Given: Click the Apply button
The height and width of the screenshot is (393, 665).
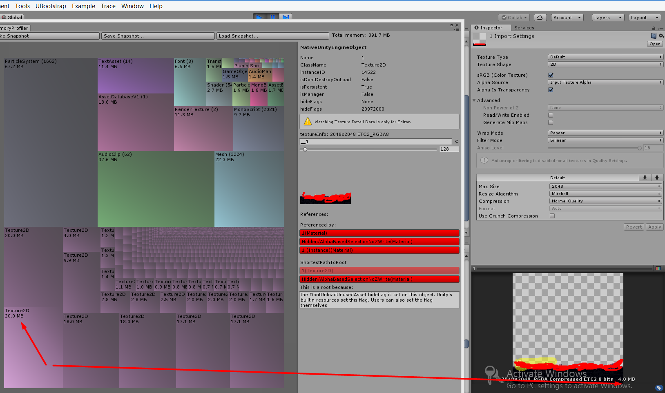Looking at the screenshot, I should coord(654,227).
